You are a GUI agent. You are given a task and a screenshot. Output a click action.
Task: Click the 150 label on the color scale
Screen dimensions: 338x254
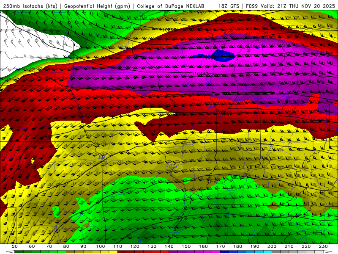(186, 246)
